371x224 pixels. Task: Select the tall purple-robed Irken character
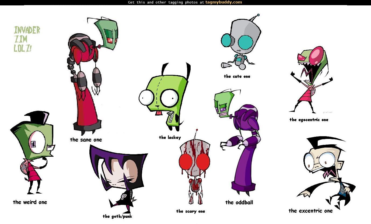coord(237,143)
